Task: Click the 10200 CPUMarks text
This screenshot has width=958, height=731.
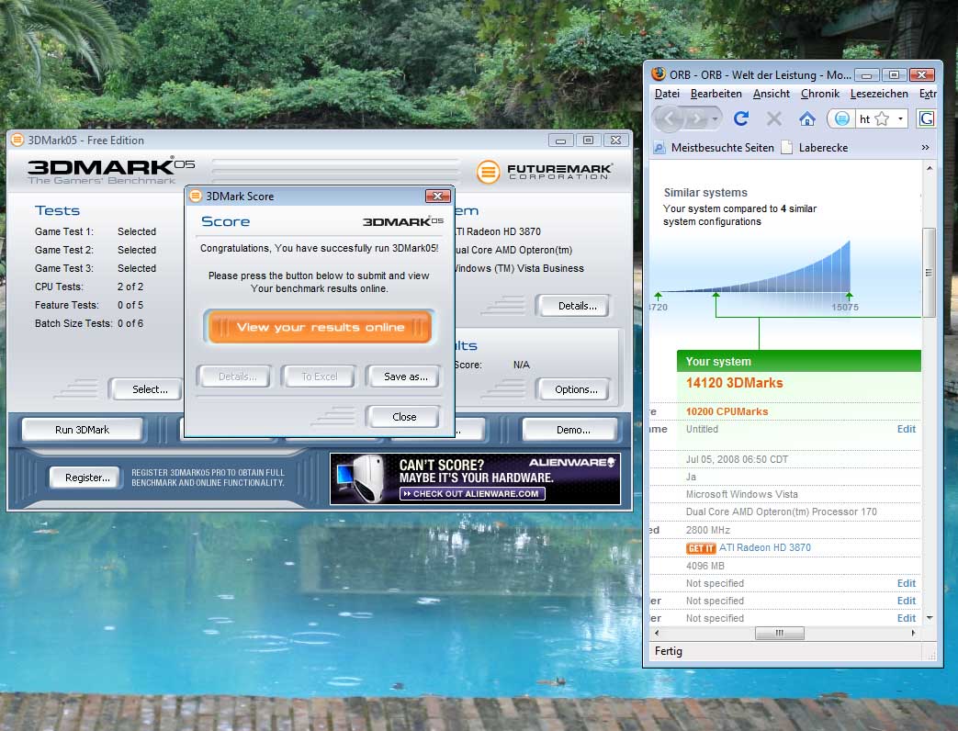Action: (x=727, y=411)
